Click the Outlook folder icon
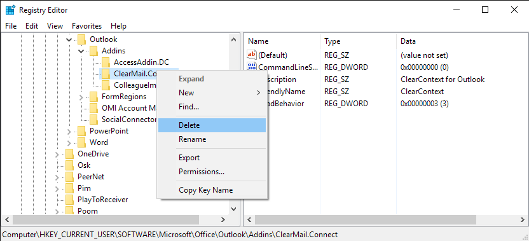Screen dimensions: 529x241 click(x=81, y=39)
